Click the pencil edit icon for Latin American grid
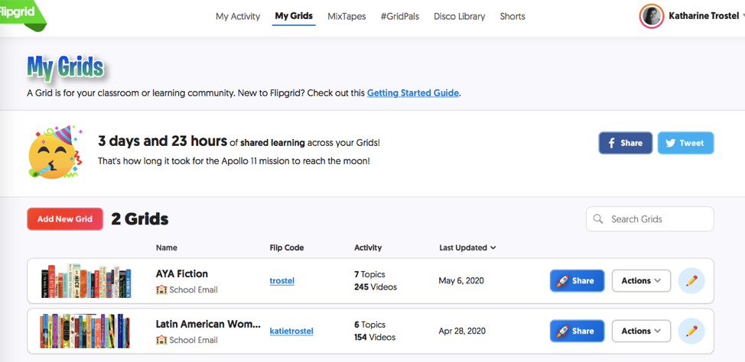The width and height of the screenshot is (745, 362). coord(691,331)
